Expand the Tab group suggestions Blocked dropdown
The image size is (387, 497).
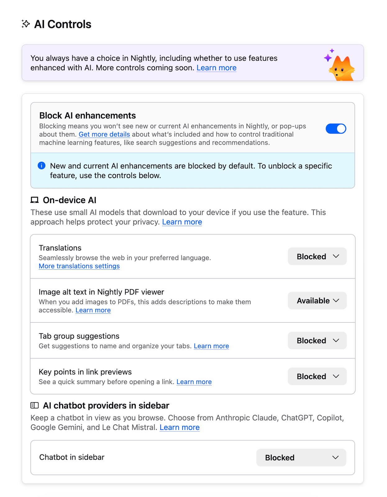[x=317, y=340]
